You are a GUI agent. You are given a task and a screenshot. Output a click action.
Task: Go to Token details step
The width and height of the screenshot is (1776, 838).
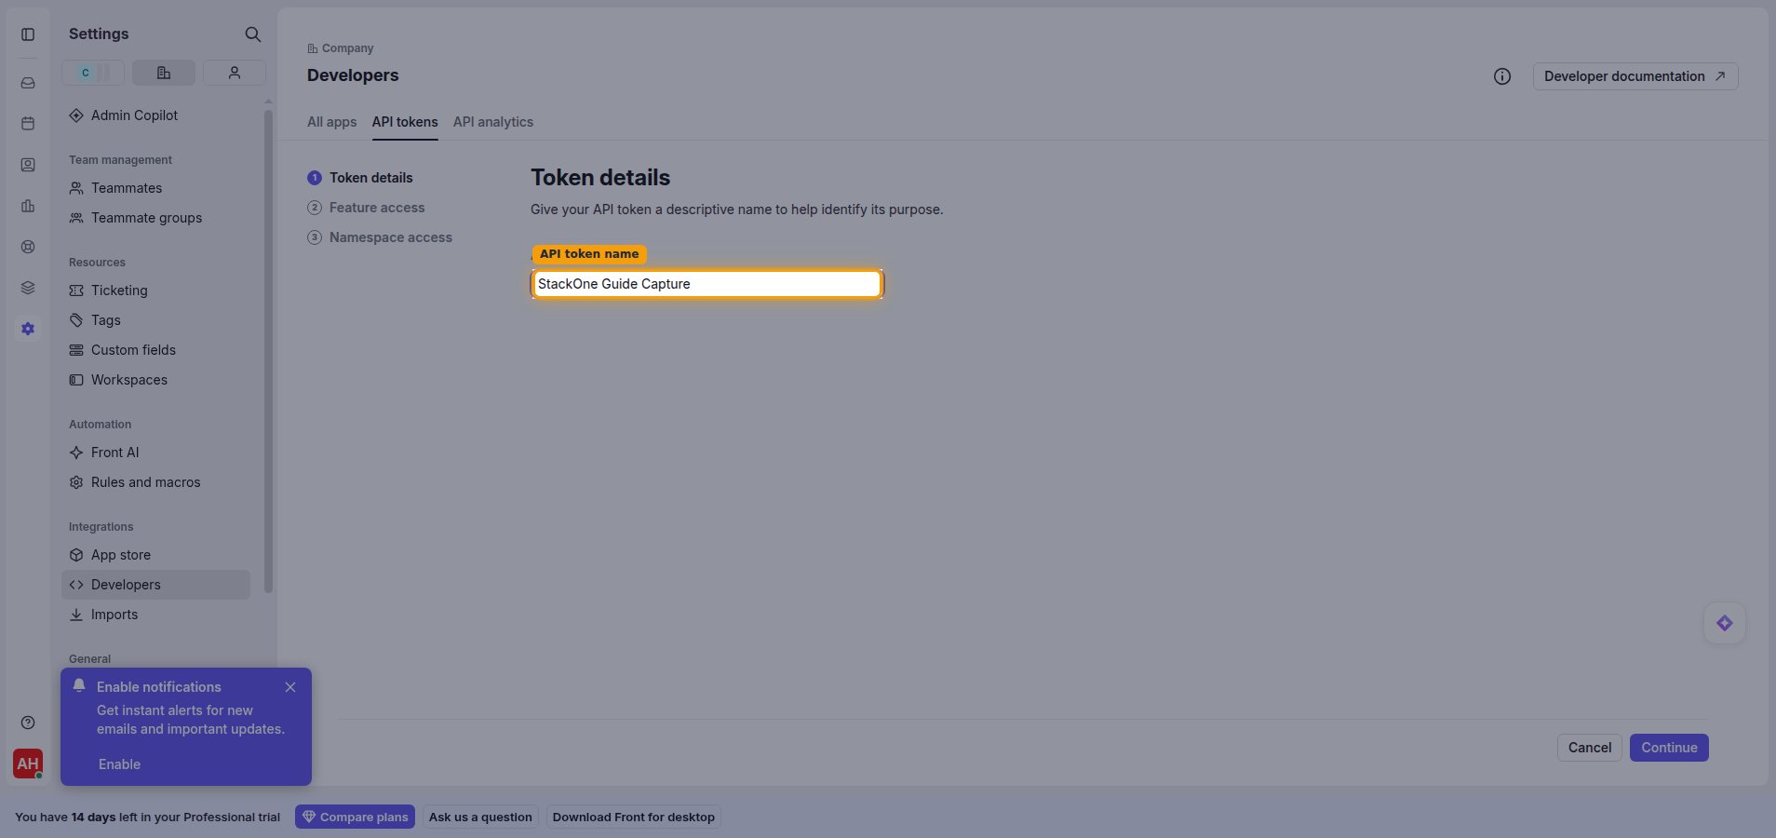click(360, 178)
